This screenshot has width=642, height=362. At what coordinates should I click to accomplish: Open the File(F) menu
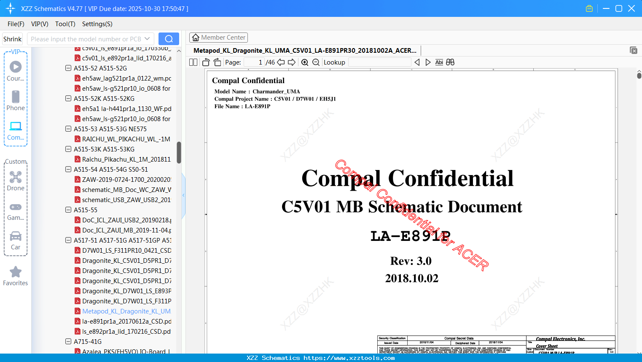pos(16,24)
